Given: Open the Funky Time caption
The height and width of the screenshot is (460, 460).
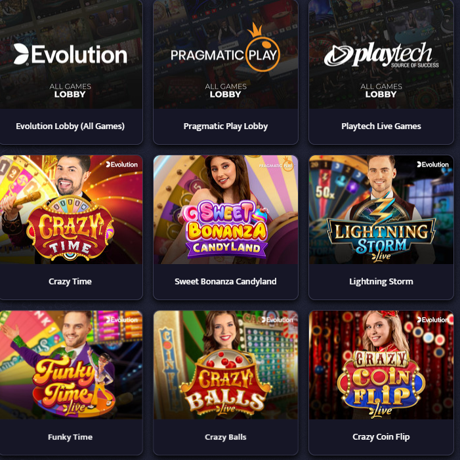Looking at the screenshot, I should [x=70, y=437].
